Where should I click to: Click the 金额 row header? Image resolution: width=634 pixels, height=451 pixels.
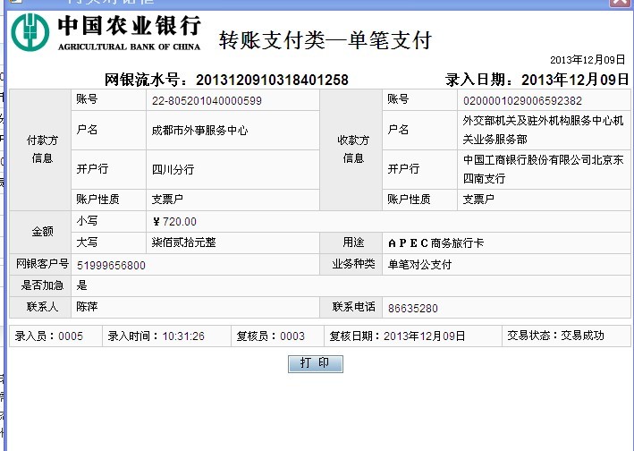[x=42, y=232]
